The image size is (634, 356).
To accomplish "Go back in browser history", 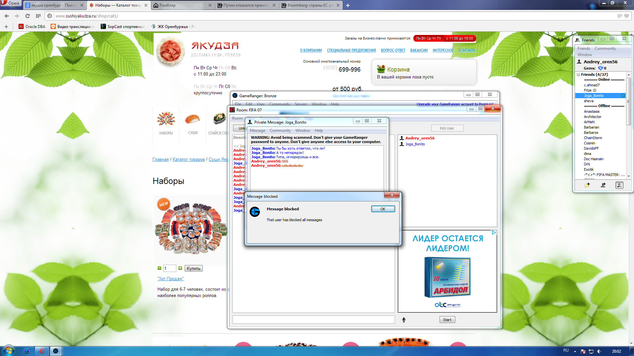I will coord(7,16).
